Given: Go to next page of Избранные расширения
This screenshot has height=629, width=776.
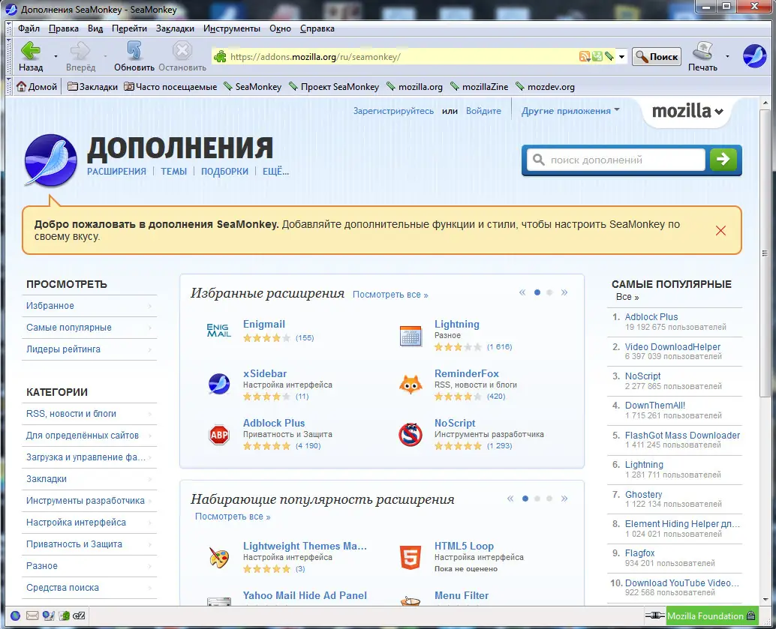Looking at the screenshot, I should (x=564, y=292).
